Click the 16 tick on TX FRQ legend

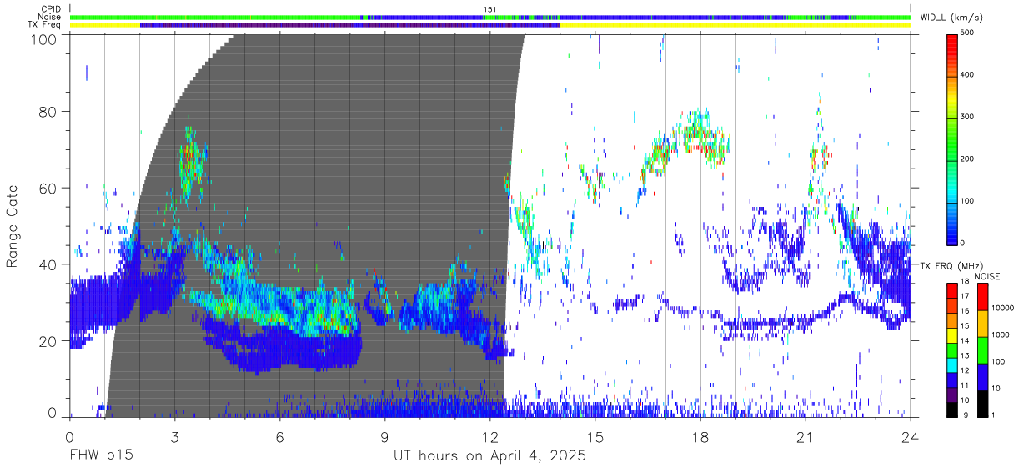pos(966,313)
